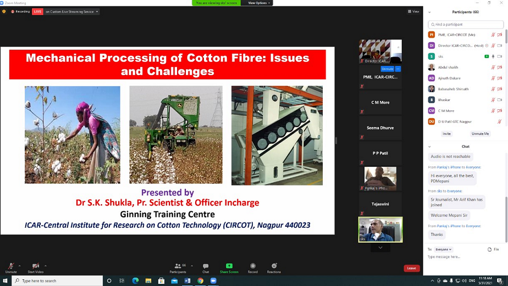The height and width of the screenshot is (286, 508).
Task: Open the chat recipient Everyone dropdown
Action: point(443,249)
